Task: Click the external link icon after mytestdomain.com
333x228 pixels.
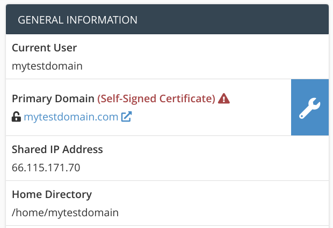Action: pos(126,117)
